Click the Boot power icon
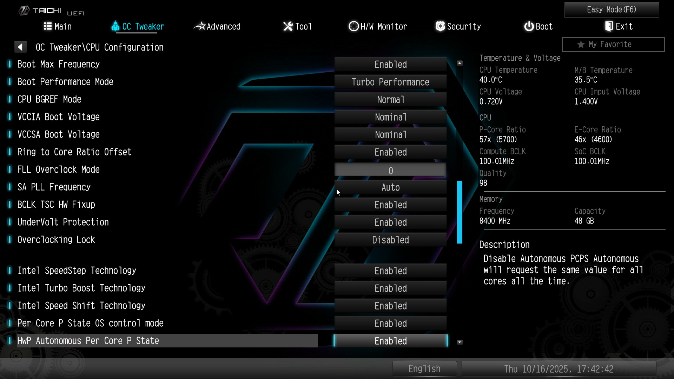Image resolution: width=674 pixels, height=379 pixels. click(x=529, y=26)
